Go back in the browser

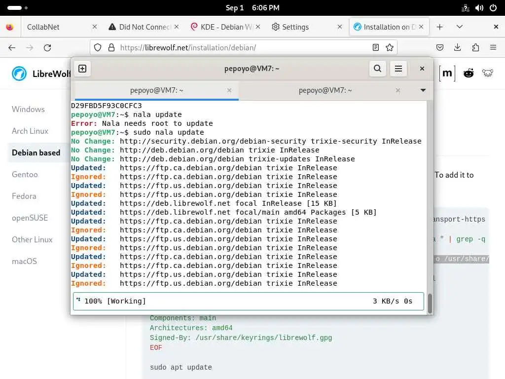click(12, 48)
